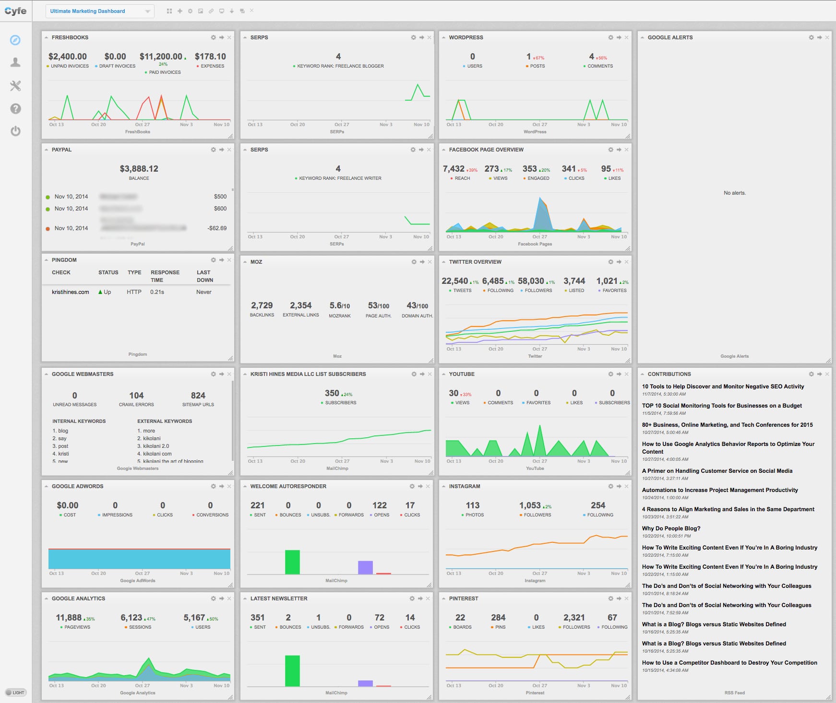The image size is (836, 703).
Task: Delete dashboard with top toolbar X icon
Action: (x=252, y=11)
